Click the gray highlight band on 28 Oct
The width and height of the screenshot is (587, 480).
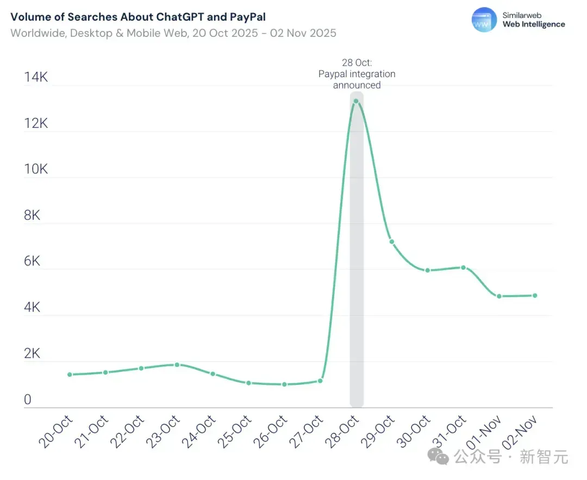(x=357, y=250)
